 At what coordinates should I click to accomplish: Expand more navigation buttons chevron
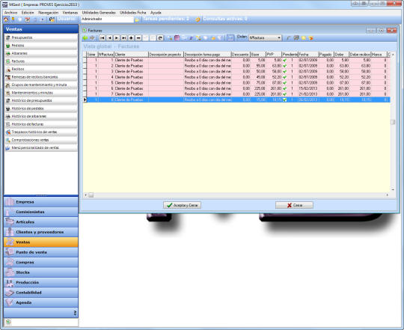(x=75, y=313)
